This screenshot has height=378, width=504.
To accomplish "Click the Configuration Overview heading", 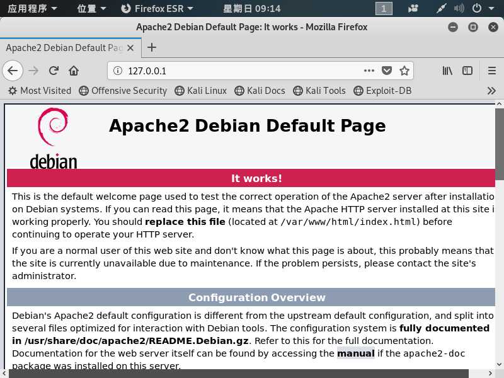I will click(256, 297).
